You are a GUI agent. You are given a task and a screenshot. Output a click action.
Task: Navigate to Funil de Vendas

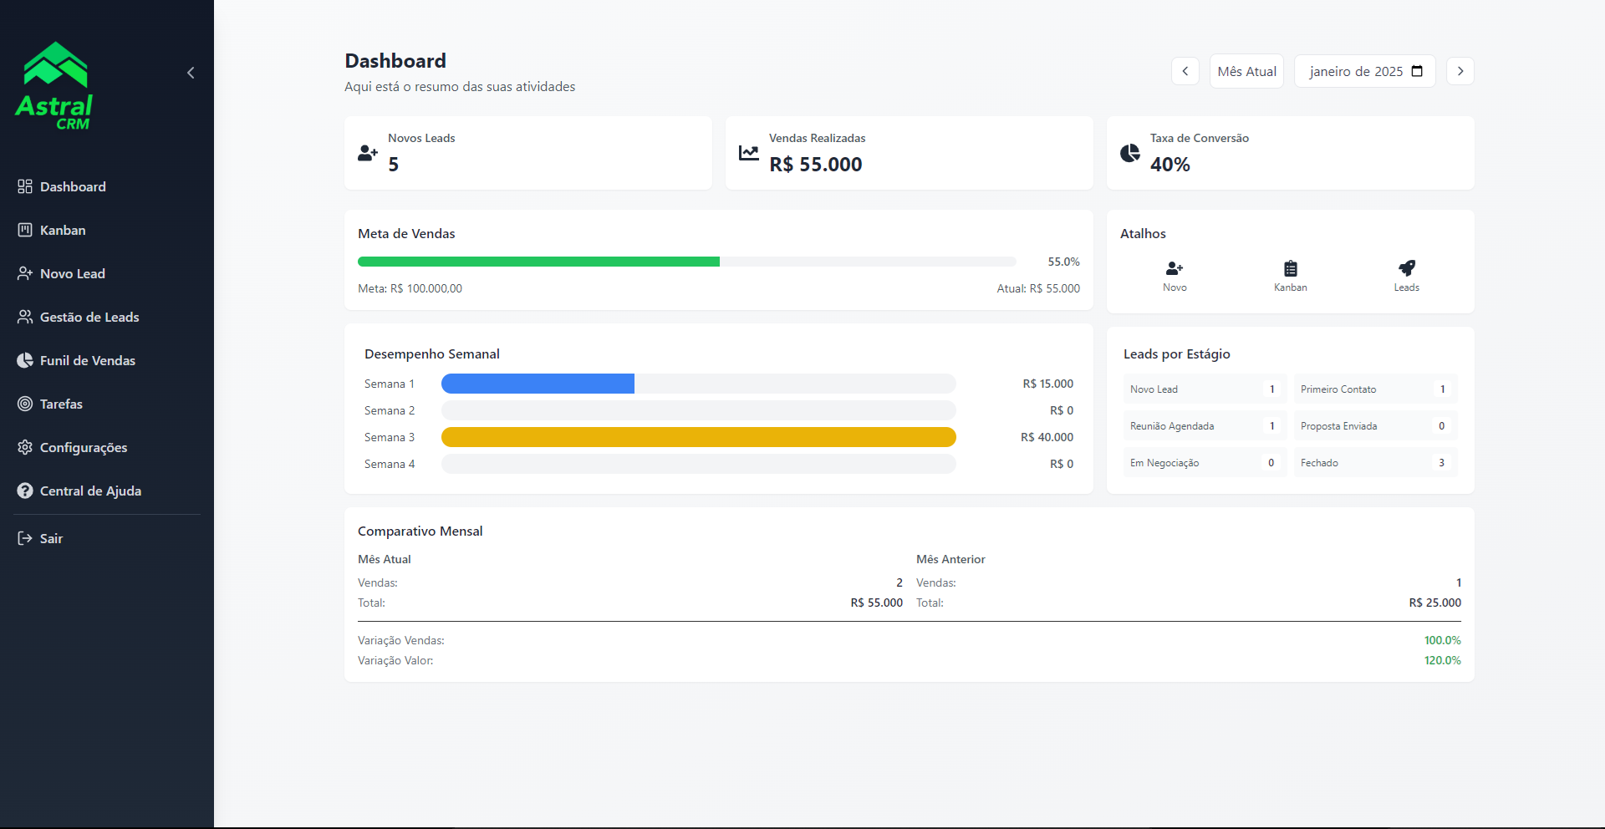click(x=87, y=360)
